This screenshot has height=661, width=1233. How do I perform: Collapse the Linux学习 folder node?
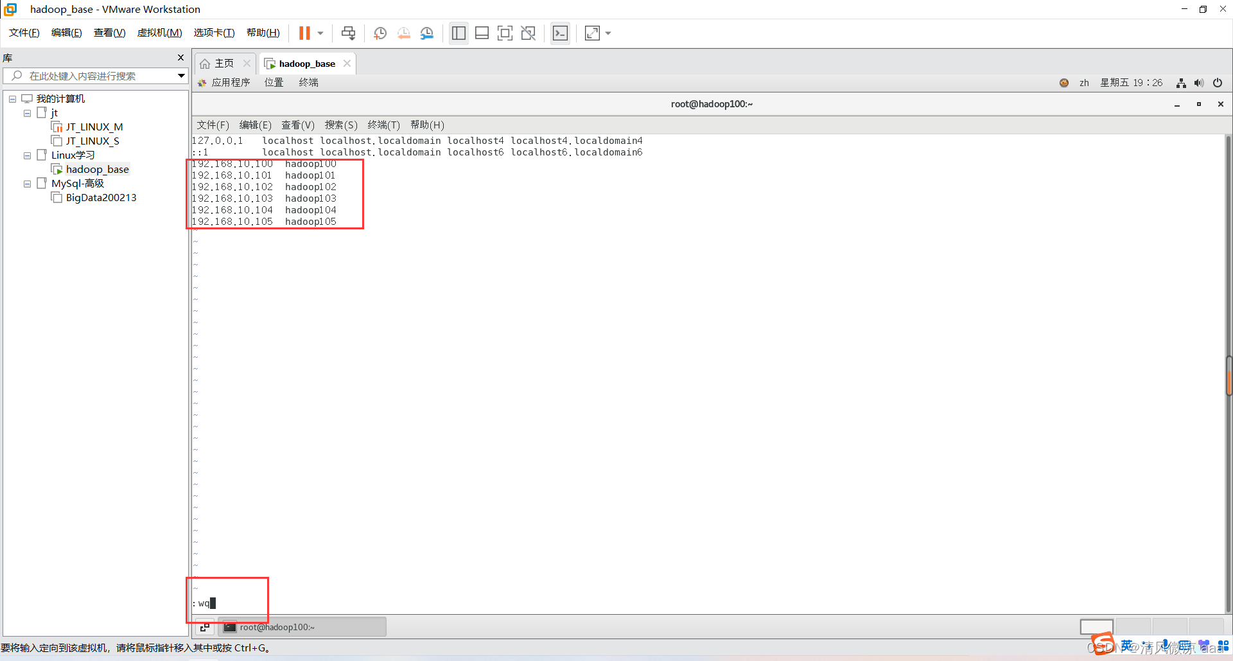pos(27,155)
